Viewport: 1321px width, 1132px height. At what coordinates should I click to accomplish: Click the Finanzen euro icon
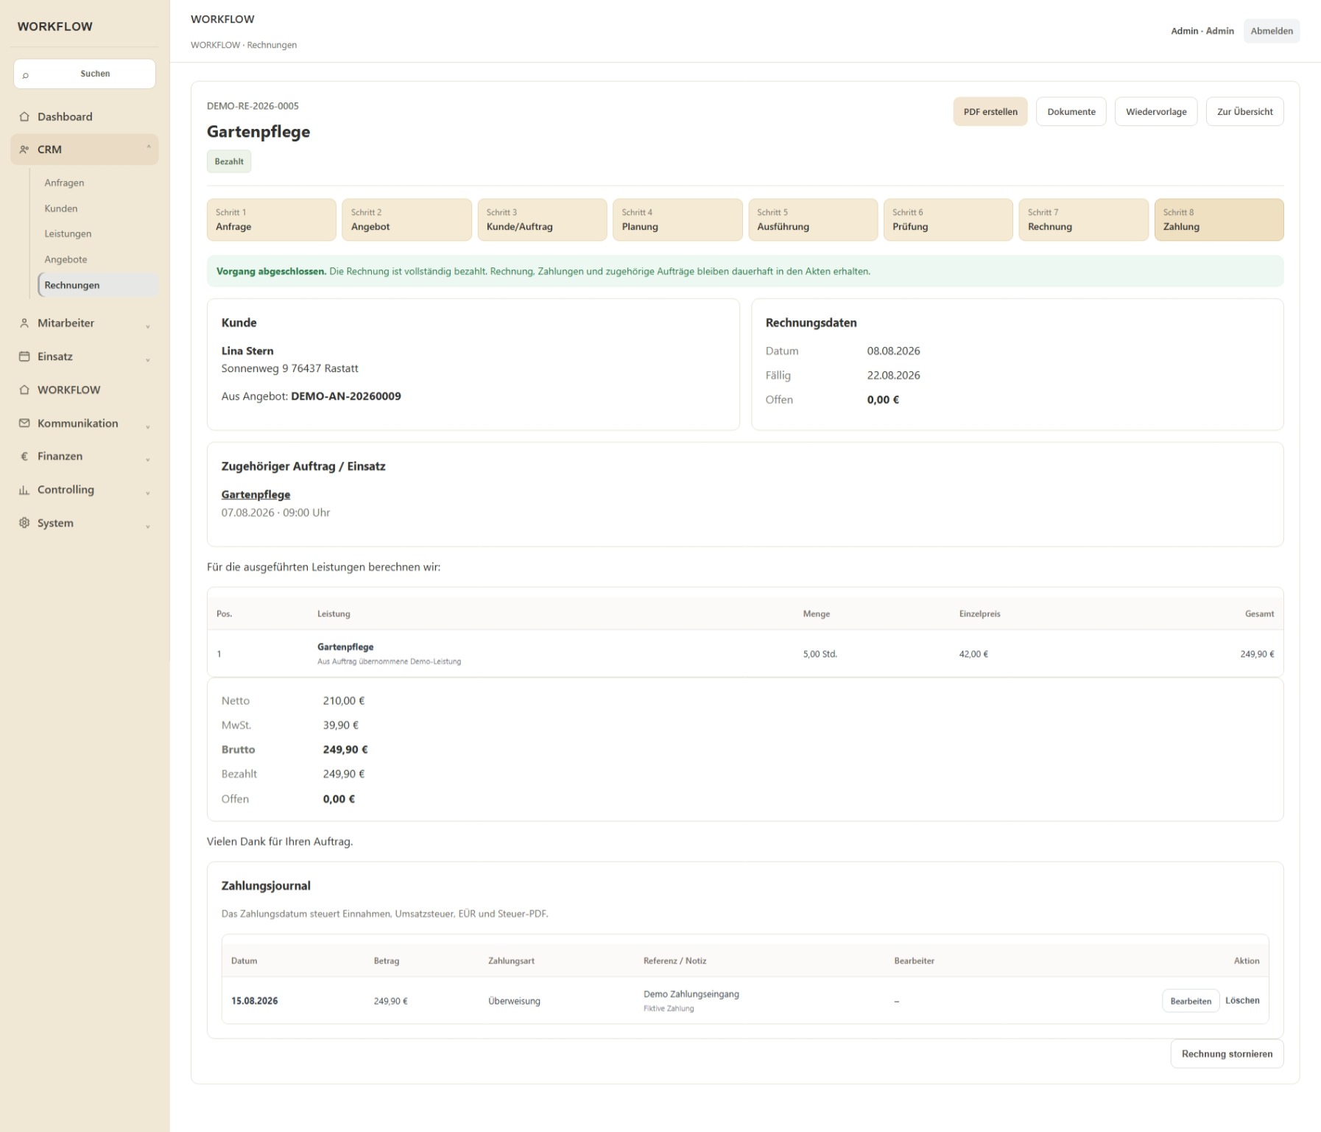click(24, 457)
